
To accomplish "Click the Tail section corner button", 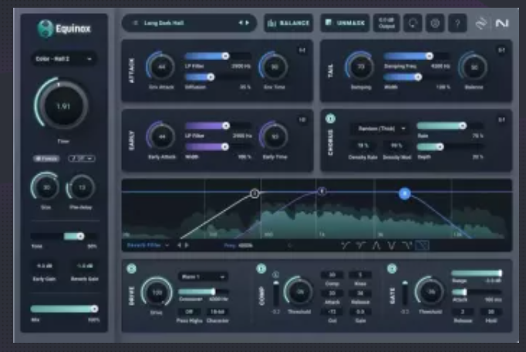I will click(501, 50).
